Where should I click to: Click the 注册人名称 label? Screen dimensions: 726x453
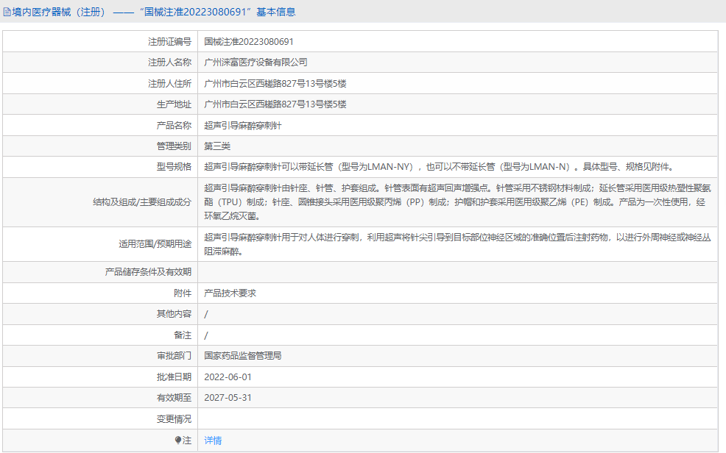click(169, 63)
